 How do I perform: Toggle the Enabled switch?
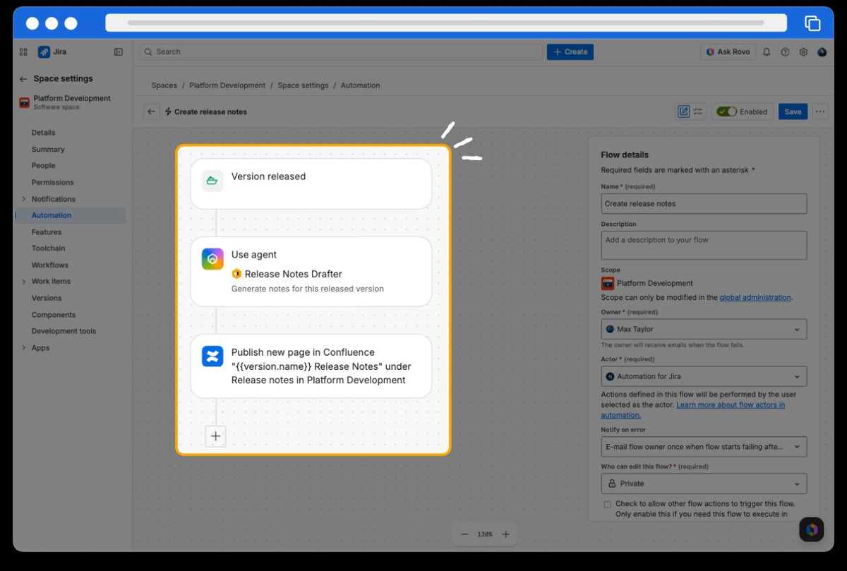(x=726, y=112)
